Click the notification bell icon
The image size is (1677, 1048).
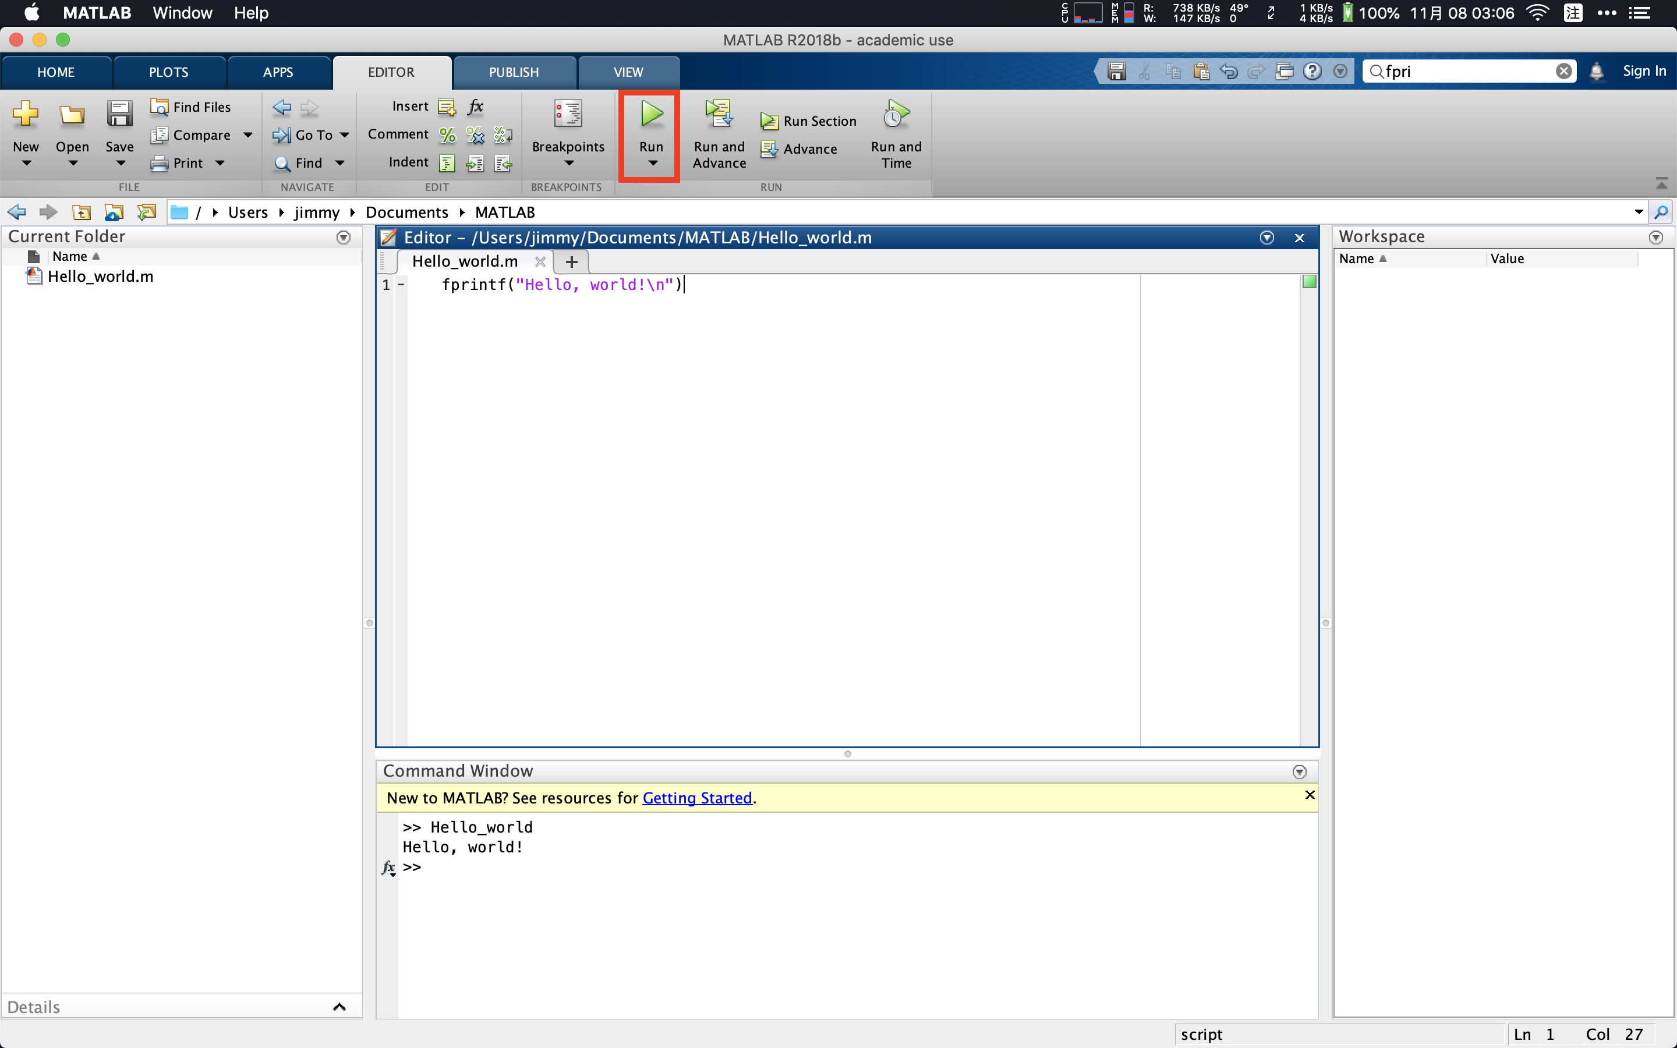1597,72
